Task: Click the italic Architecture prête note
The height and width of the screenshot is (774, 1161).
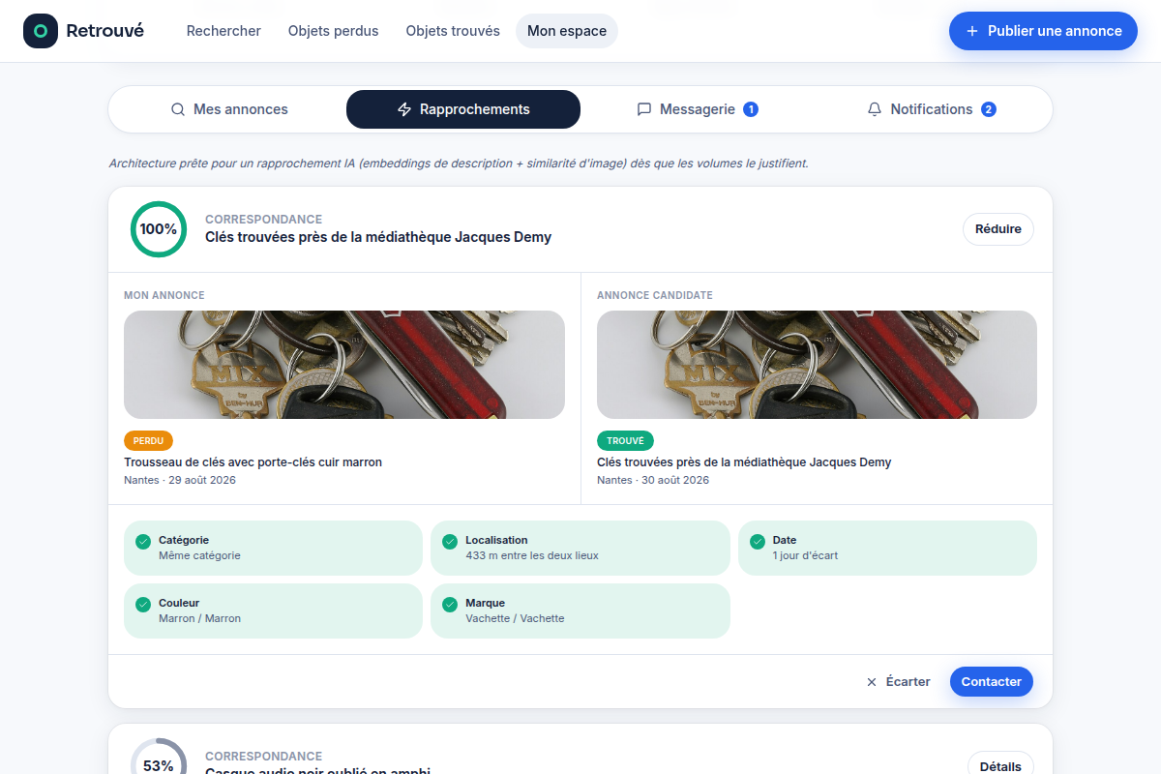Action: 459,164
